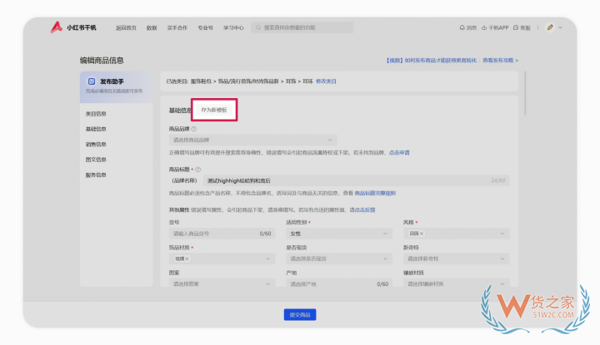Click the 商品品牌 help question icon
The image size is (600, 345).
click(194, 129)
